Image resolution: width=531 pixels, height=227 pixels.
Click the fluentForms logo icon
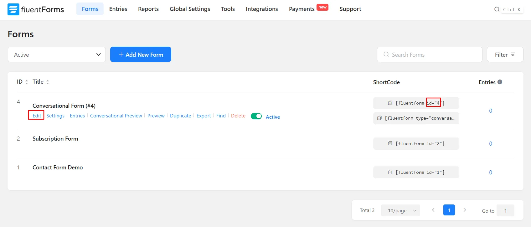(x=13, y=9)
